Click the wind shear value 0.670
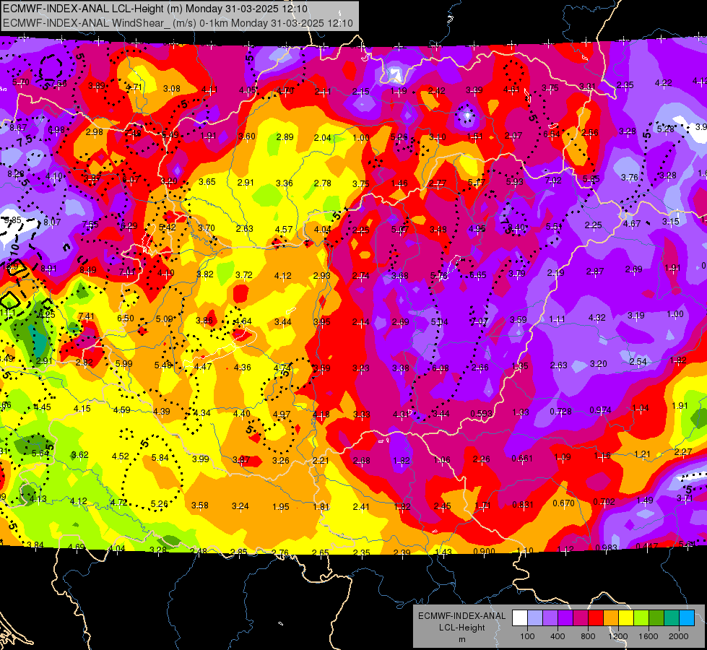This screenshot has height=650, width=707. pos(563,503)
